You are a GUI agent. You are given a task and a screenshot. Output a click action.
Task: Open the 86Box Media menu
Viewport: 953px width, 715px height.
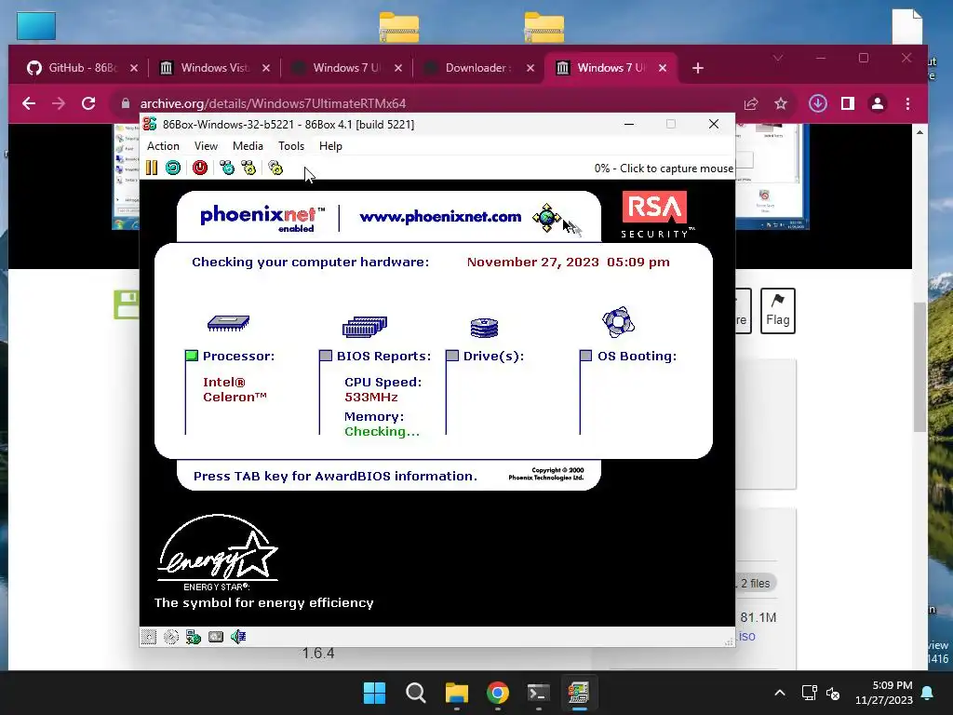point(248,146)
